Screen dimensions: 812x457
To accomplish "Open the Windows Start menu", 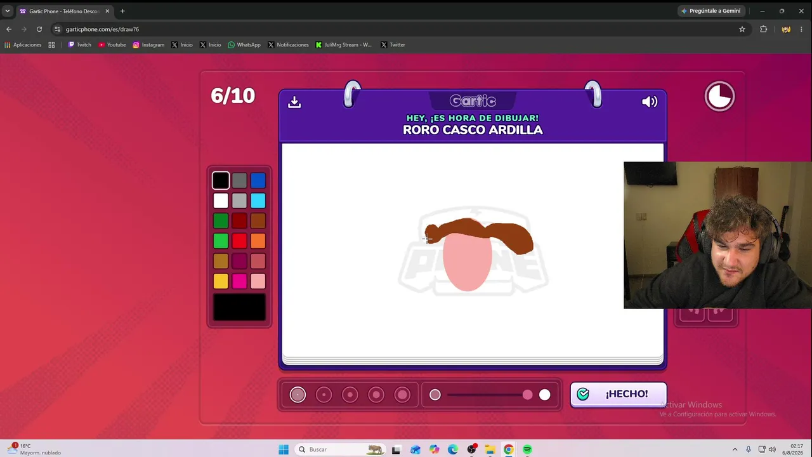I will 284,449.
